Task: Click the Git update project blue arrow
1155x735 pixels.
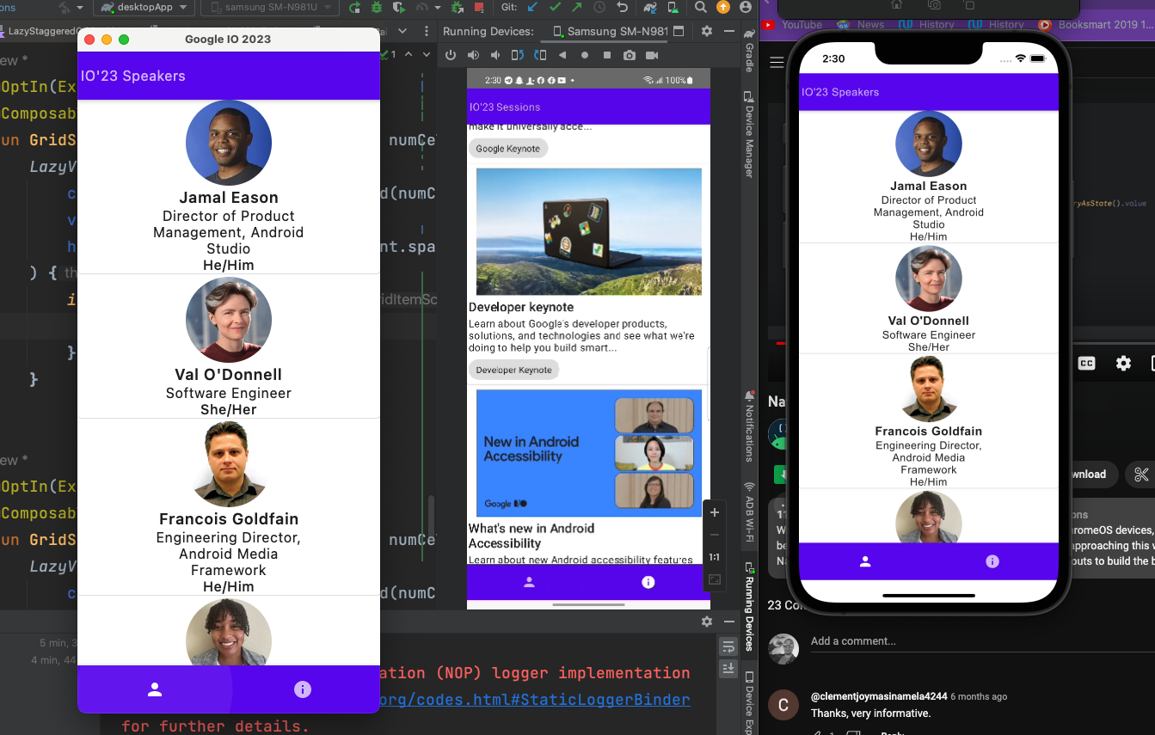Action: [532, 8]
